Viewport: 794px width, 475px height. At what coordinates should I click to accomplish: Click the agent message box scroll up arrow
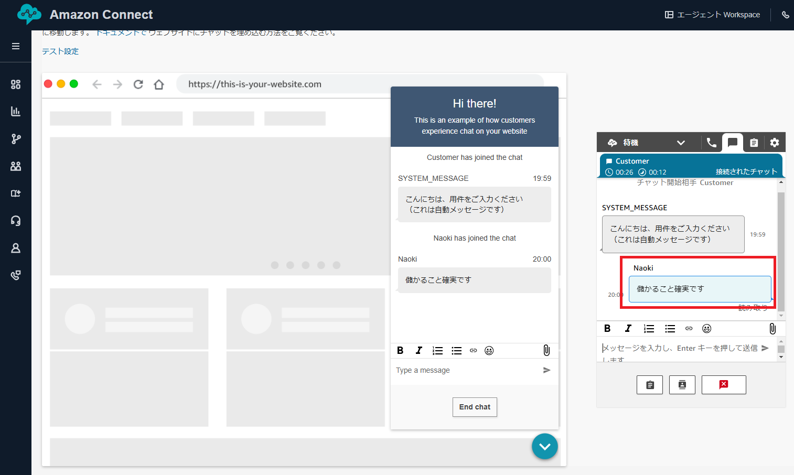[x=781, y=341]
